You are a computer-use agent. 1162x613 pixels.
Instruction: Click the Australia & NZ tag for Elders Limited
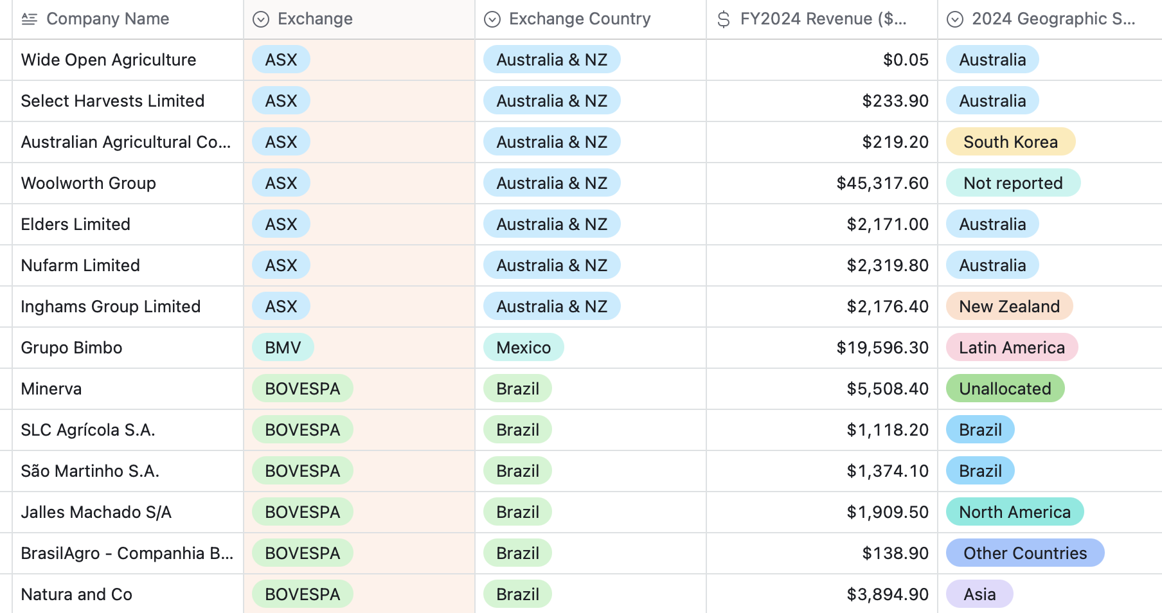(x=551, y=224)
